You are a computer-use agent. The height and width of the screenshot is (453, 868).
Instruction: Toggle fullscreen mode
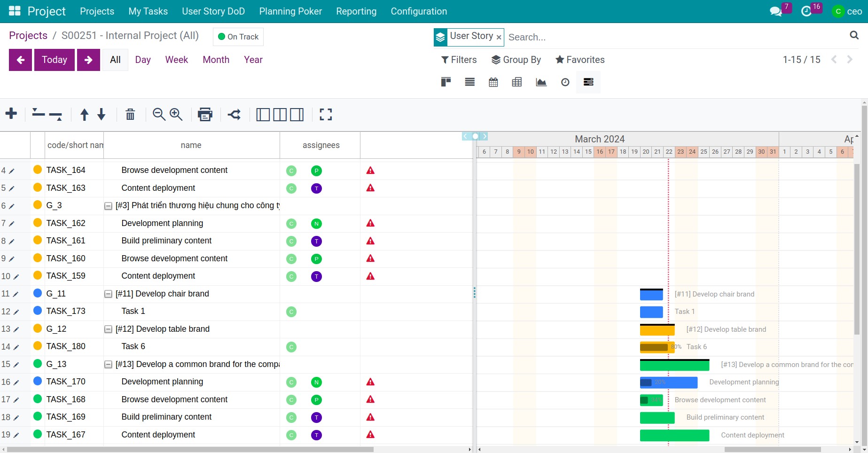(x=326, y=114)
